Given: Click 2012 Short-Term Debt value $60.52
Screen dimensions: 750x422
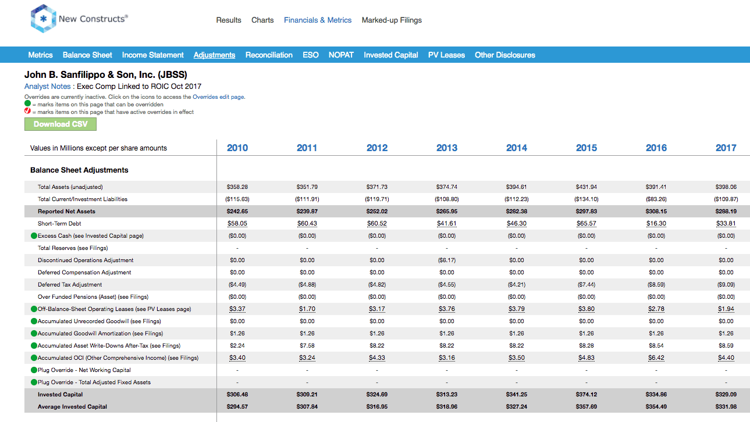Looking at the screenshot, I should tap(377, 224).
